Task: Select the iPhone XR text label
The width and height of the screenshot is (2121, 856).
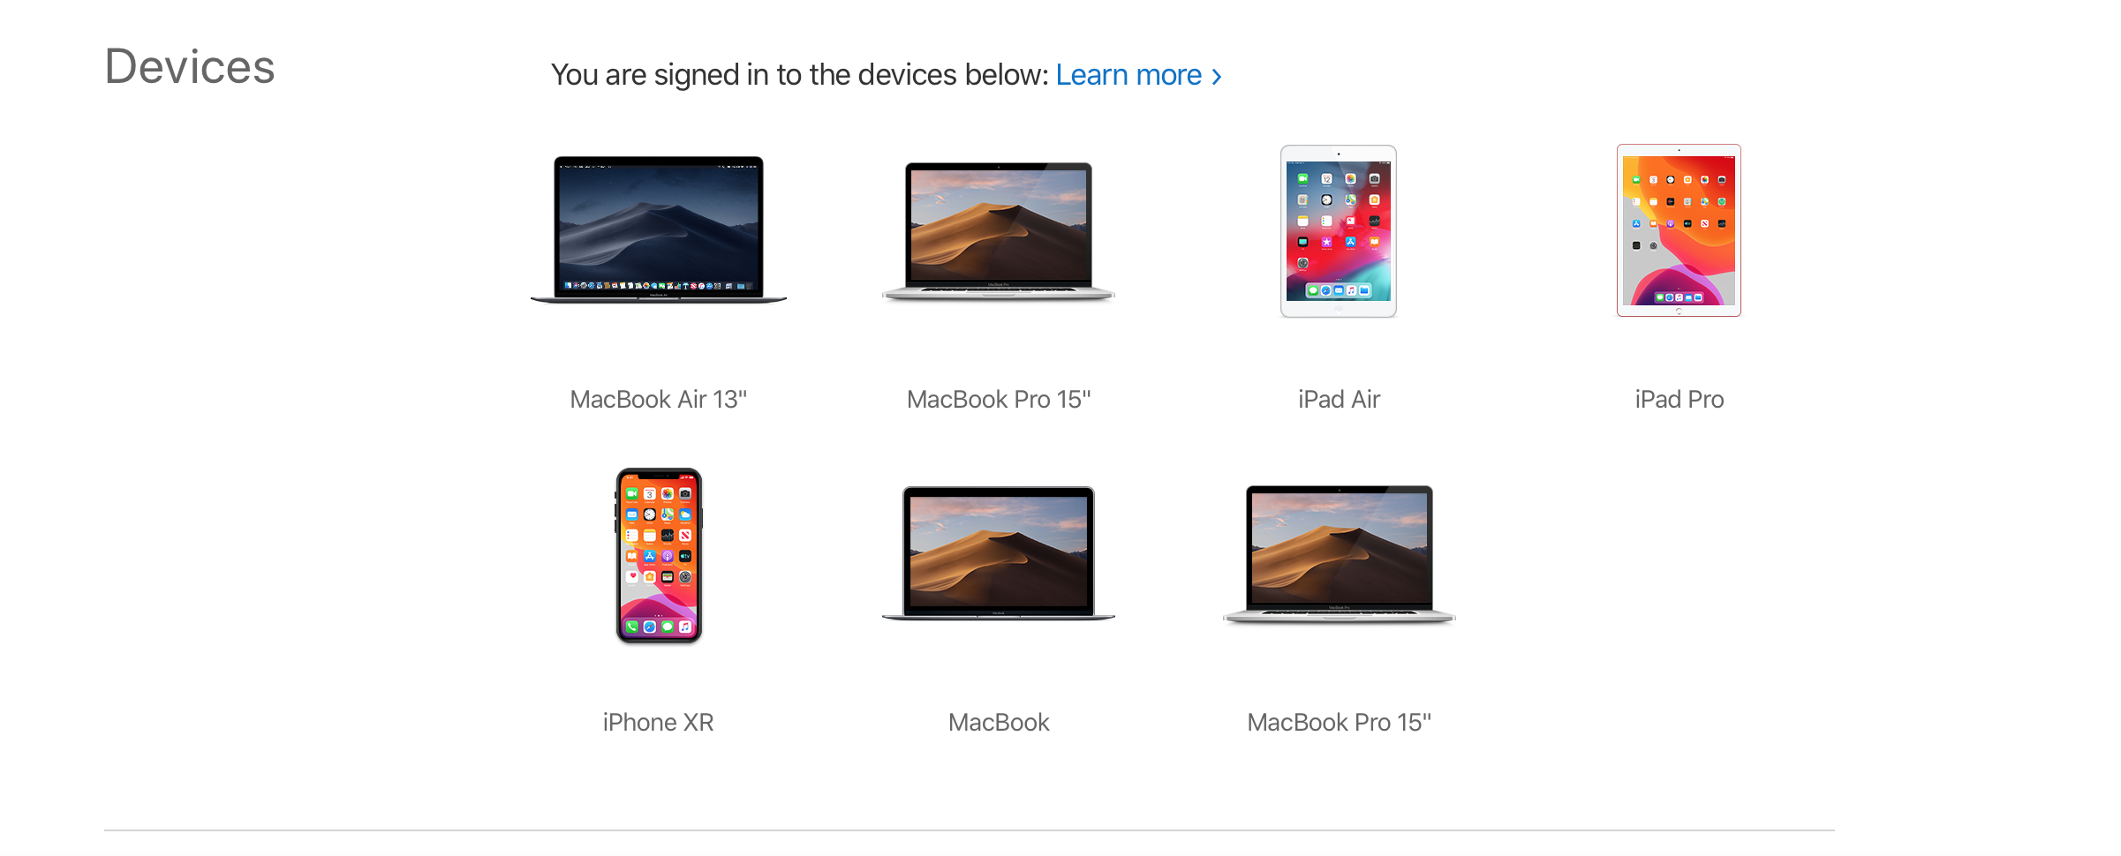Action: click(x=659, y=723)
